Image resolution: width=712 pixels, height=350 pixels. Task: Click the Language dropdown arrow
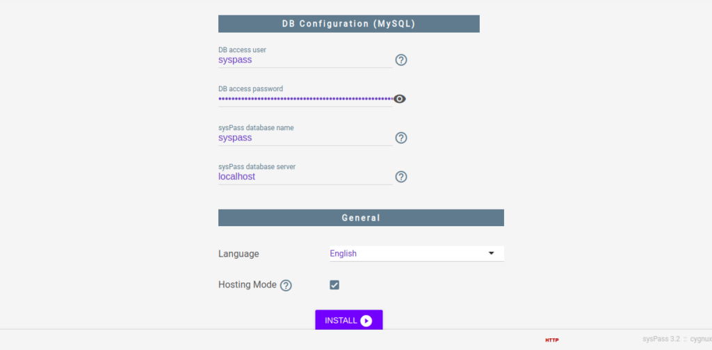click(491, 253)
